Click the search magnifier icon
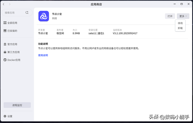This screenshot has height=123, width=193. pos(27,12)
